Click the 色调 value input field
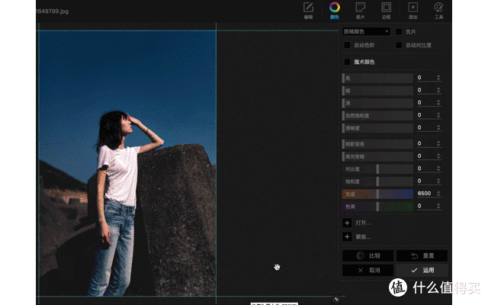The height and width of the screenshot is (305, 488). [x=425, y=206]
